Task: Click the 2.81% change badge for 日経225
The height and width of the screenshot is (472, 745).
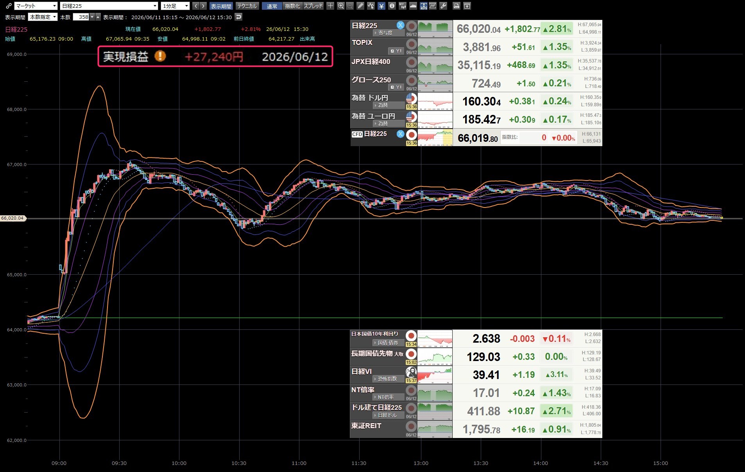Action: [557, 29]
